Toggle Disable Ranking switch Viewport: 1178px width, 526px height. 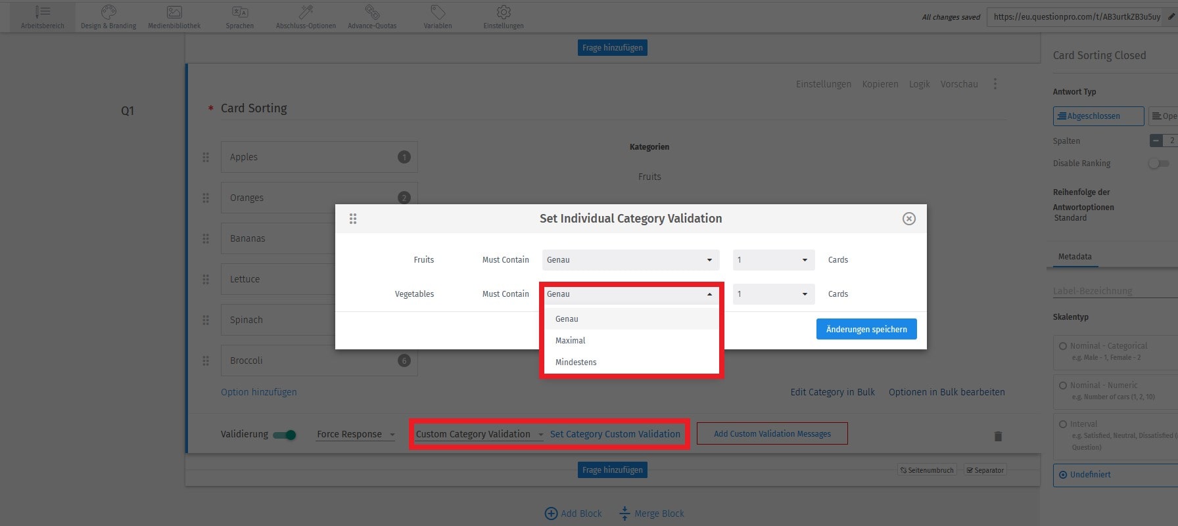coord(1158,164)
